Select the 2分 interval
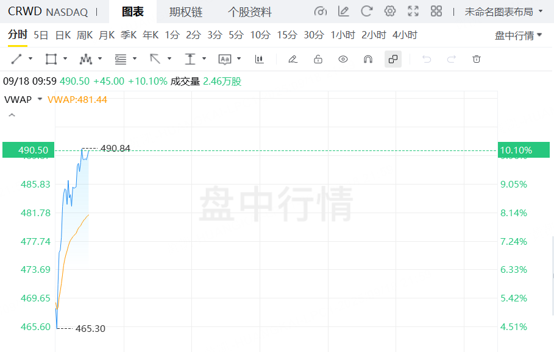Screen dimensions: 554x352 click(194, 35)
